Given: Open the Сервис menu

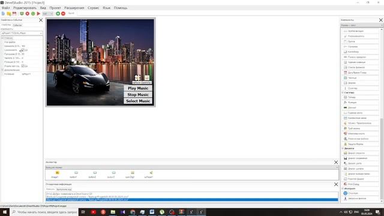Looking at the screenshot, I should point(94,8).
